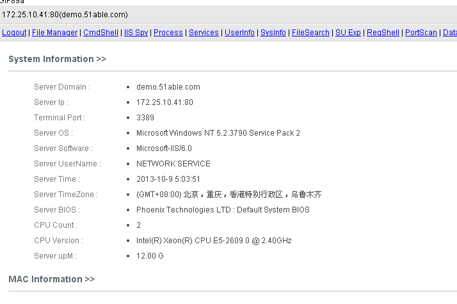Open the Process link
The width and height of the screenshot is (457, 304).
pos(168,33)
